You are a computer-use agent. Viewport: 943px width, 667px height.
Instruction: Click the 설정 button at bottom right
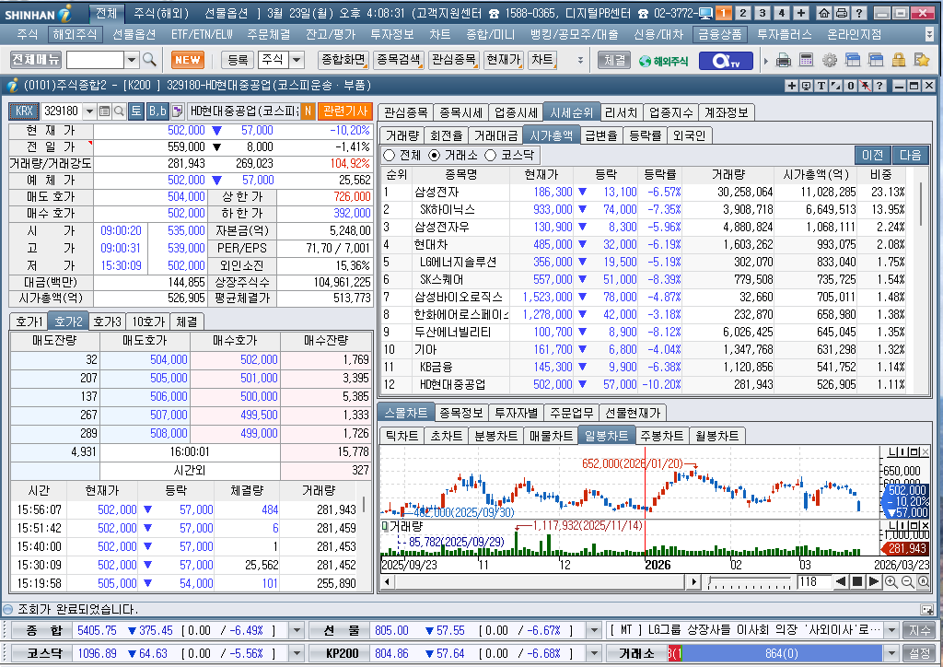(x=920, y=653)
